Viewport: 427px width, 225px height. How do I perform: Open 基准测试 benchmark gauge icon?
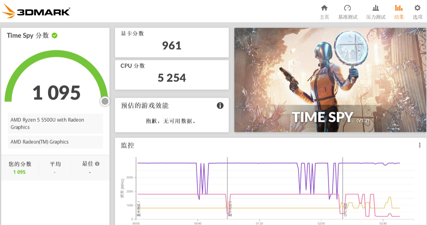[347, 8]
